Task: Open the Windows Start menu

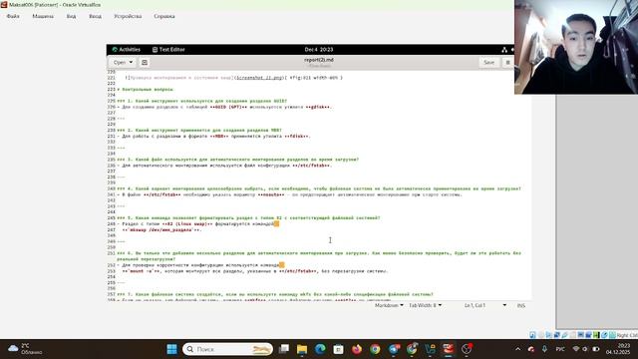Action: click(x=171, y=349)
